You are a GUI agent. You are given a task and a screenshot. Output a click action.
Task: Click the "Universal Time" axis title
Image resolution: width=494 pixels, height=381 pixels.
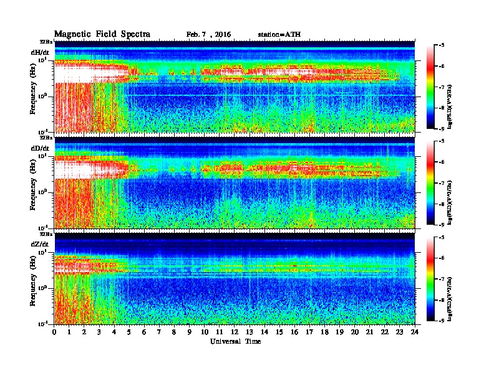(x=235, y=341)
